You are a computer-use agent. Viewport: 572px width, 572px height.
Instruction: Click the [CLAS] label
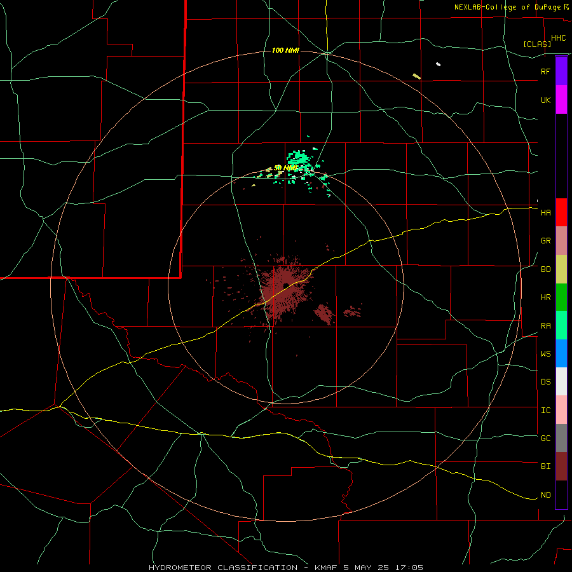tap(537, 44)
